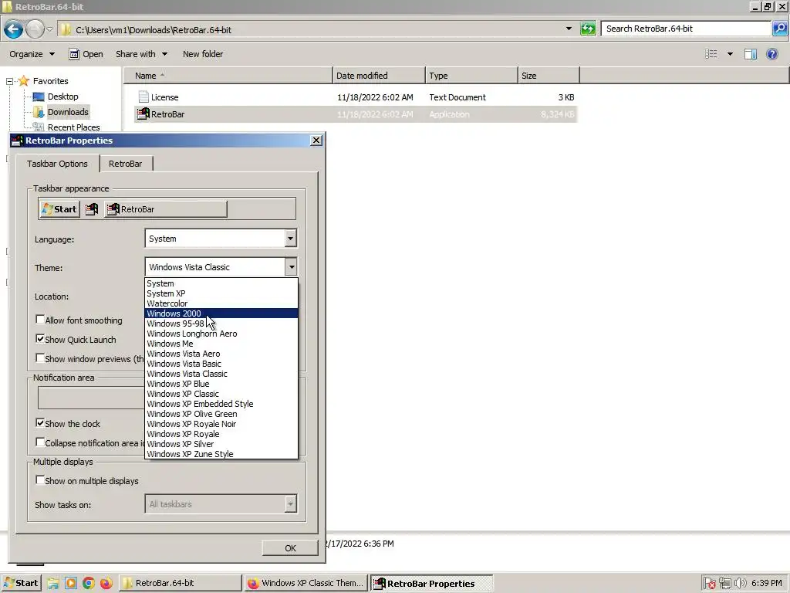Screen dimensions: 790x593
Task: Close the RetroBar Properties dialog
Action: pyautogui.click(x=316, y=141)
